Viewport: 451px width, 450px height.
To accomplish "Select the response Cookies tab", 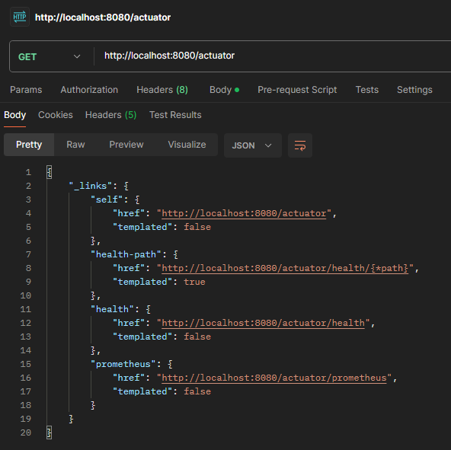I will pos(56,115).
